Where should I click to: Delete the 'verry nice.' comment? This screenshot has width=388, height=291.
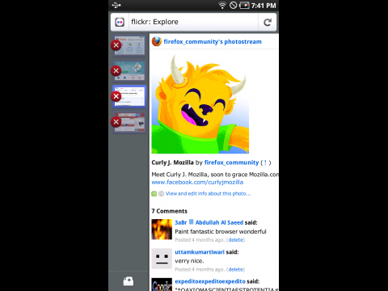click(236, 269)
